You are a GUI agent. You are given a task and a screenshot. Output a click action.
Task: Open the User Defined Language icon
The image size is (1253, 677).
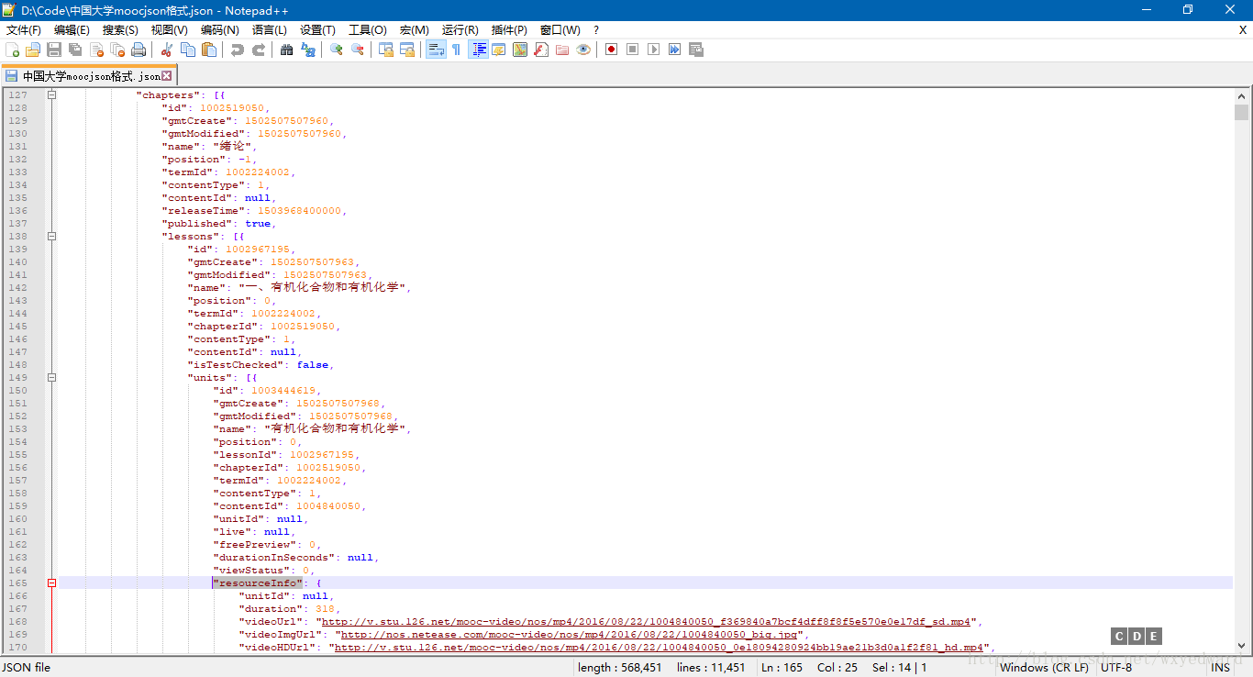tap(498, 50)
